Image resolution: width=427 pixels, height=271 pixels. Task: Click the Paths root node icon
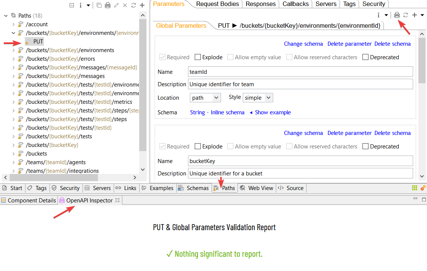point(14,15)
